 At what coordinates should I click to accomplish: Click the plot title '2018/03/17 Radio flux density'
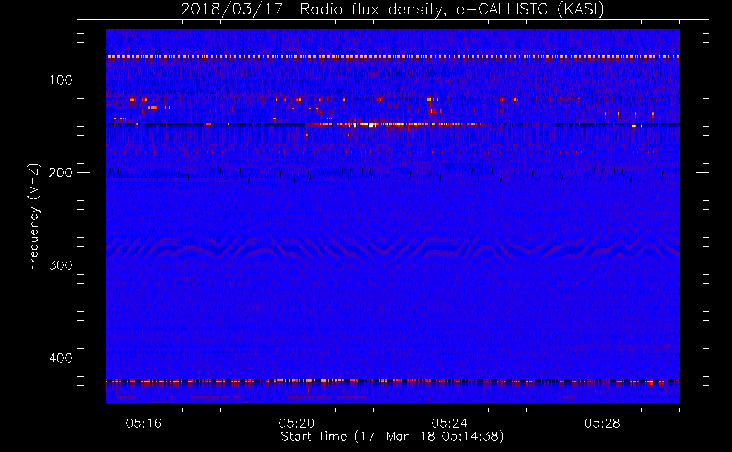392,9
